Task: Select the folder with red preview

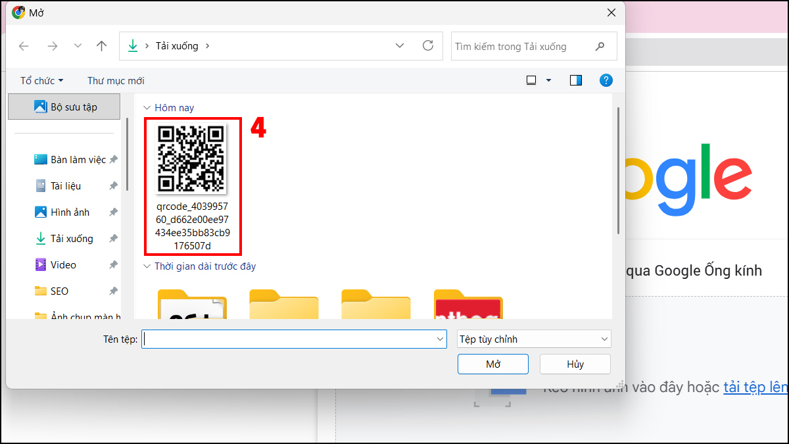Action: (468, 305)
